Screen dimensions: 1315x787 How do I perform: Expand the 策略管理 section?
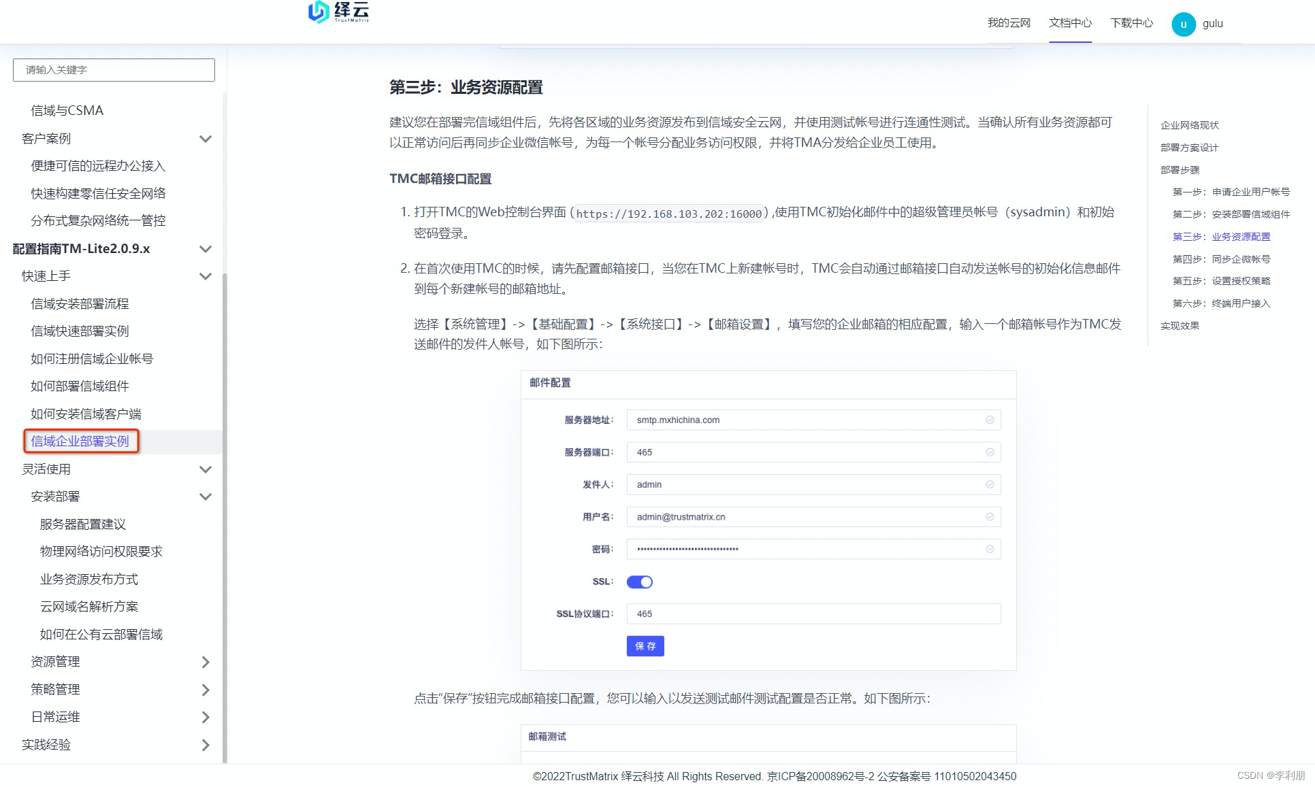click(x=205, y=690)
